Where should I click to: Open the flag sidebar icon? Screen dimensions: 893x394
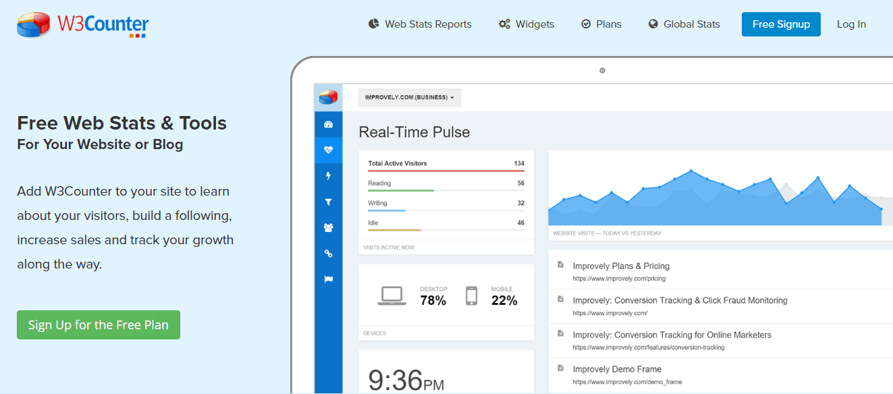pyautogui.click(x=329, y=279)
